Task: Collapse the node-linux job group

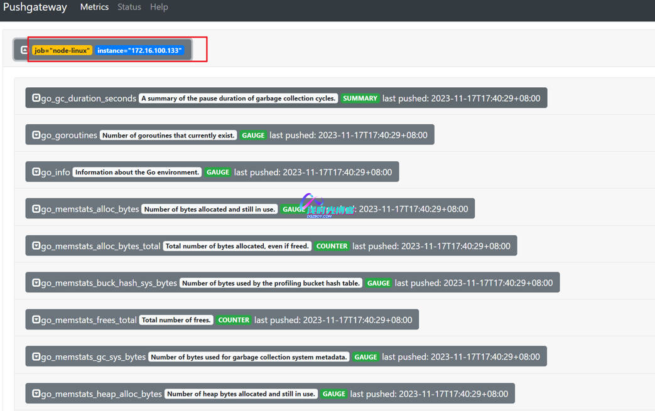Action: tap(24, 50)
